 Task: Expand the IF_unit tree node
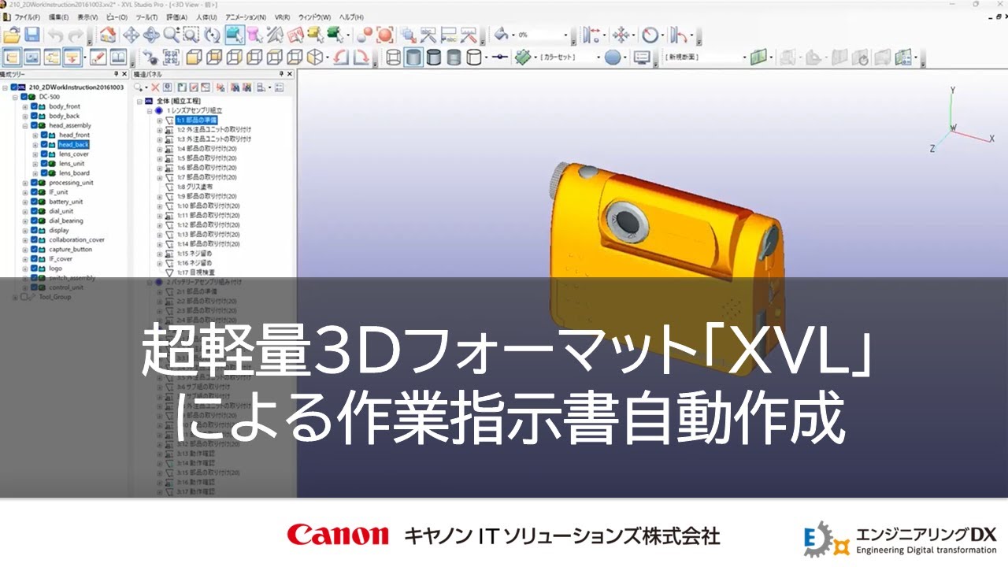tap(25, 192)
